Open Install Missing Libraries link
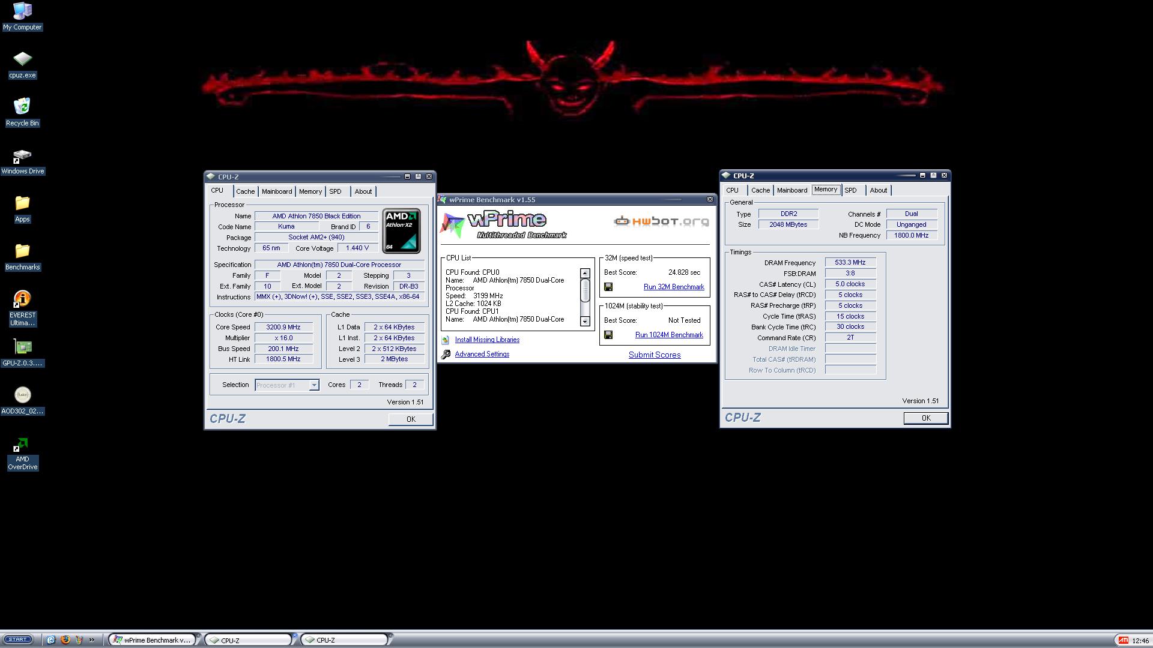Viewport: 1153px width, 648px height. (x=487, y=340)
